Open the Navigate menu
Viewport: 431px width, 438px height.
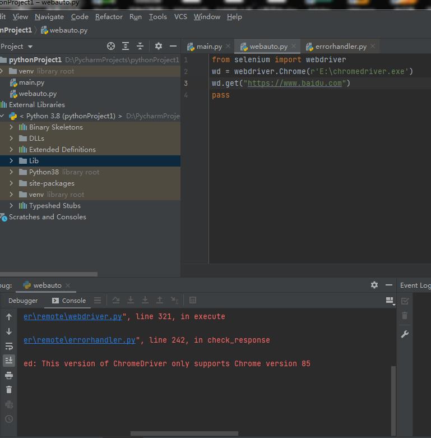coord(49,17)
